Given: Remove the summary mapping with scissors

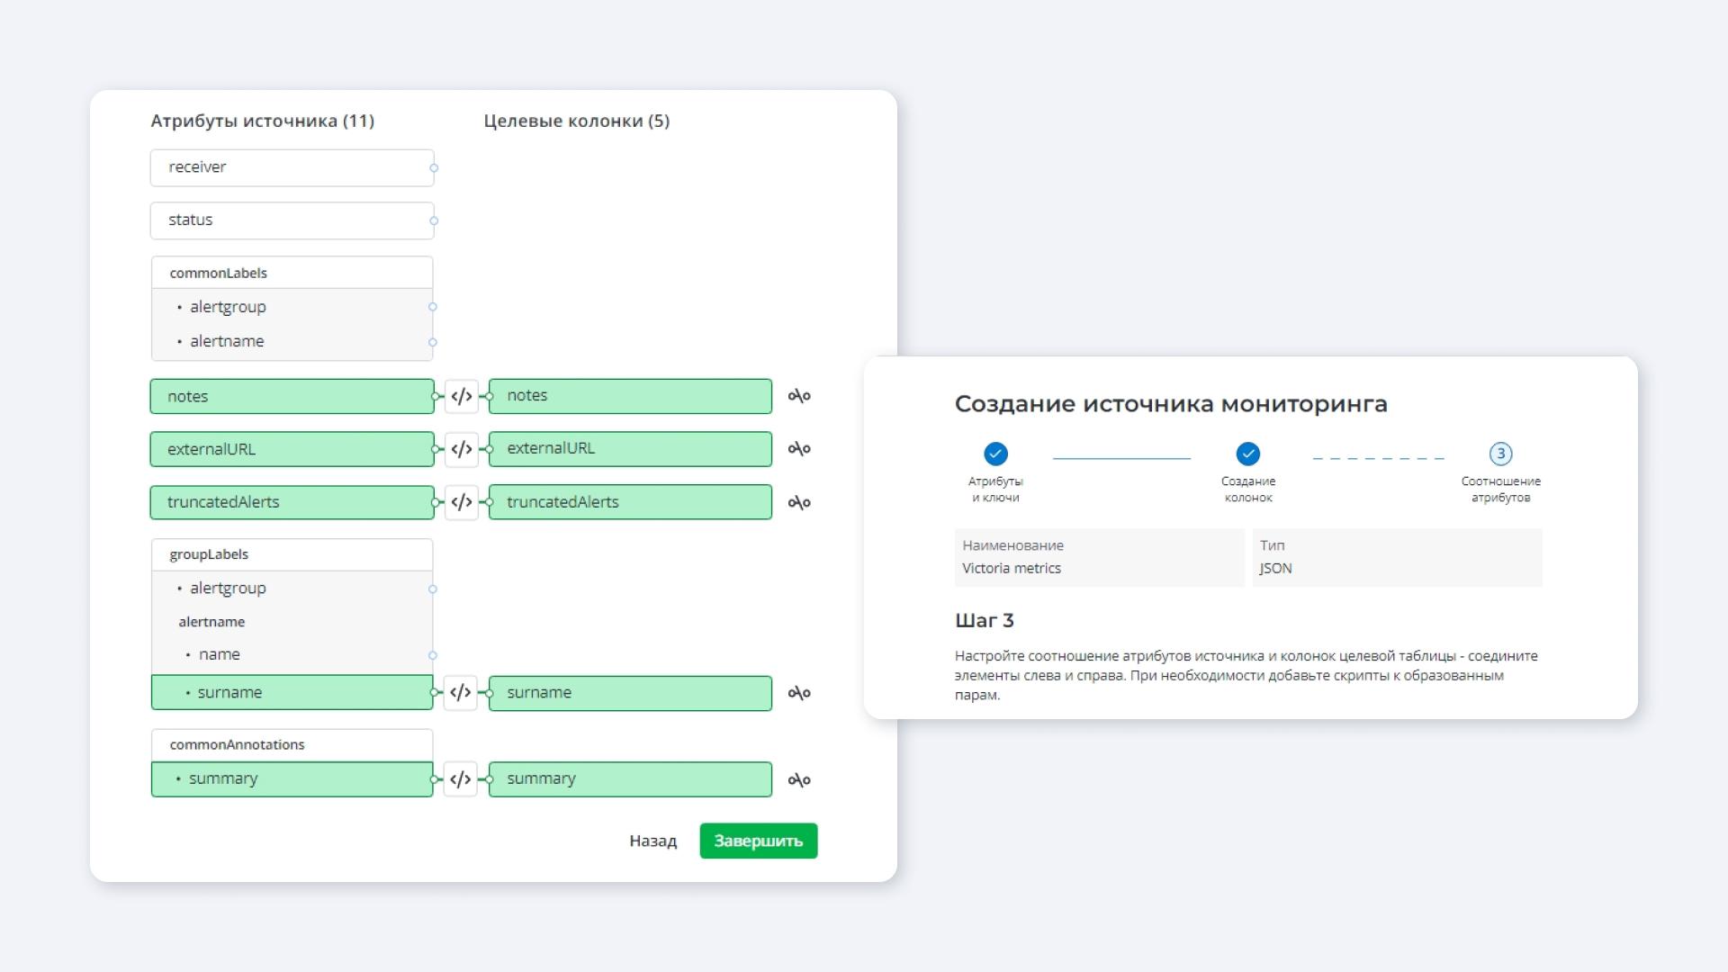Looking at the screenshot, I should [x=799, y=779].
